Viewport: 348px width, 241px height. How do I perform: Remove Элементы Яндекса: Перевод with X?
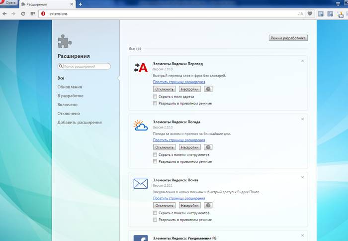(x=302, y=61)
